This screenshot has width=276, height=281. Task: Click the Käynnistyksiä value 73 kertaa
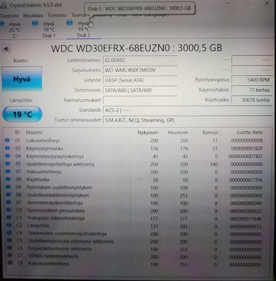pos(252,90)
